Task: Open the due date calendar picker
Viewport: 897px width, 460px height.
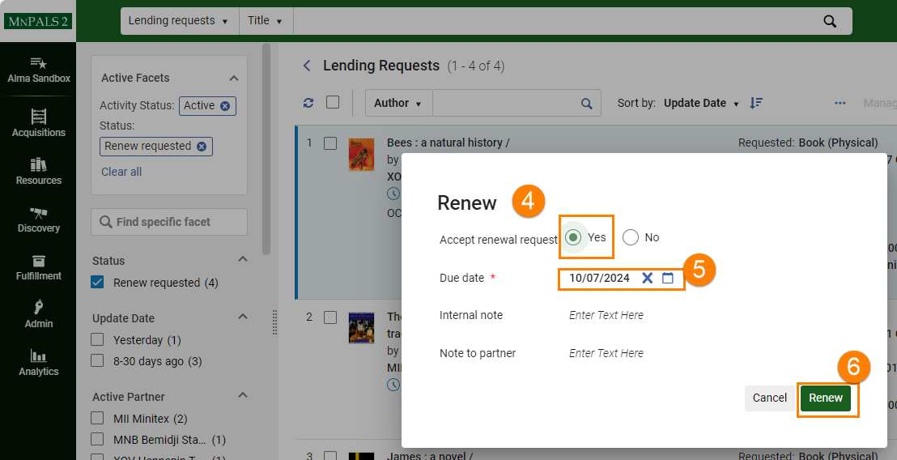Action: coord(668,278)
